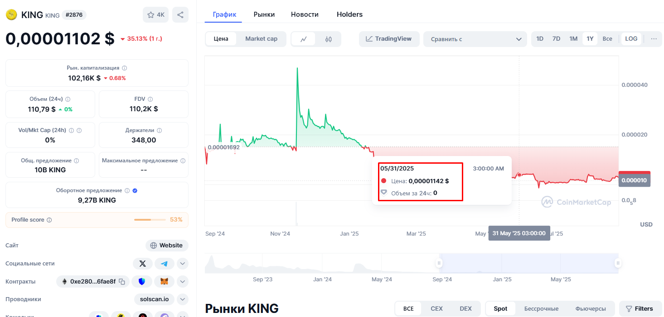Grab the right handle of range selector
This screenshot has height=317, width=664.
(617, 263)
